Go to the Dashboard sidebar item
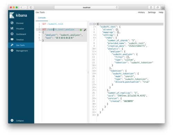This screenshot has width=173, height=135. 21,34
